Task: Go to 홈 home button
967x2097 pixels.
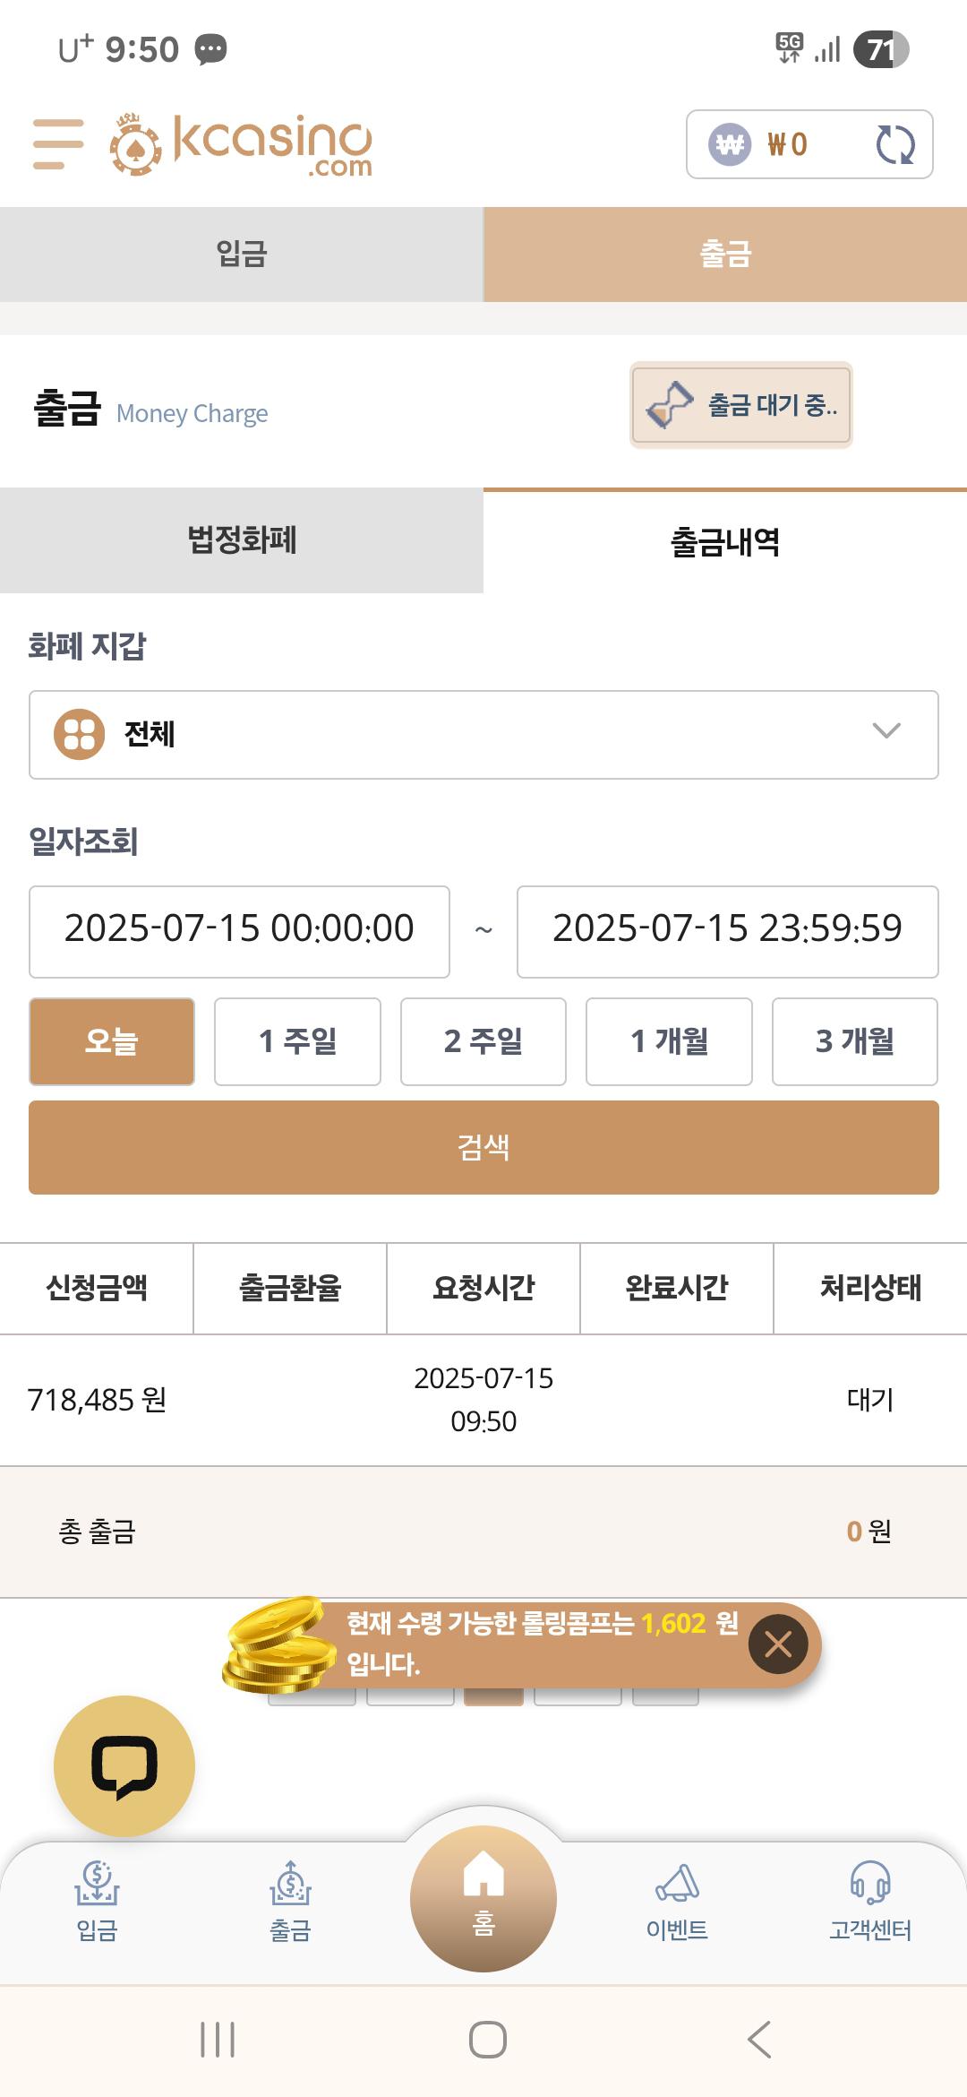Action: tap(483, 1898)
